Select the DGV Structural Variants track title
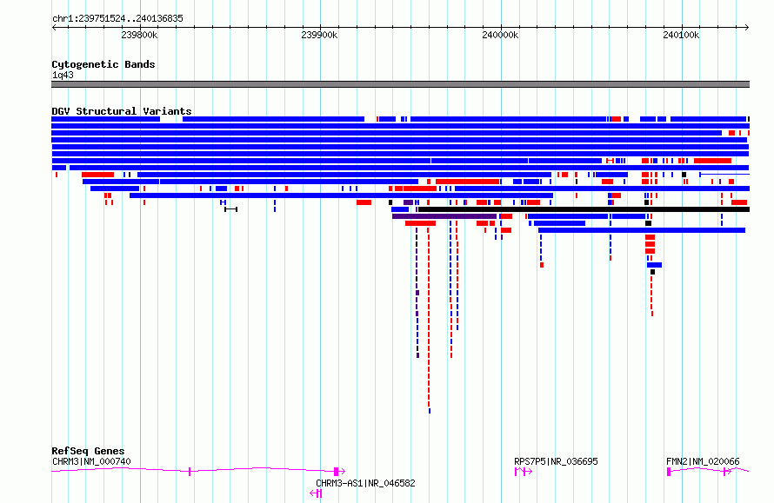This screenshot has height=503, width=774. click(x=122, y=111)
